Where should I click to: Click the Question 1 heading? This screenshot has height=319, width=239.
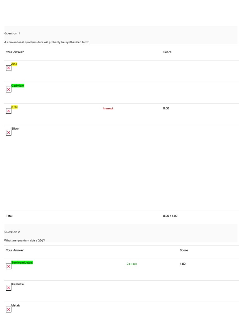click(12, 33)
